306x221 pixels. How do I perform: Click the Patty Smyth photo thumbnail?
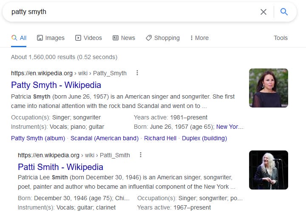click(x=269, y=88)
